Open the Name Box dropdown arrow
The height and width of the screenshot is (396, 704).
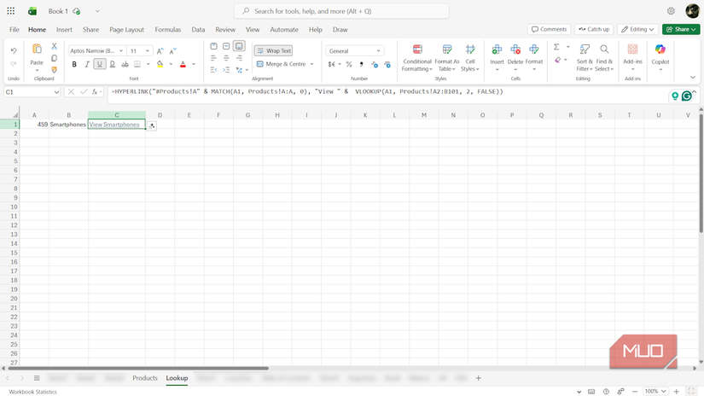[56, 92]
